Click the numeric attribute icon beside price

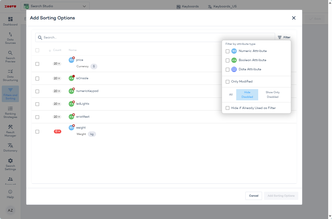click(x=71, y=60)
